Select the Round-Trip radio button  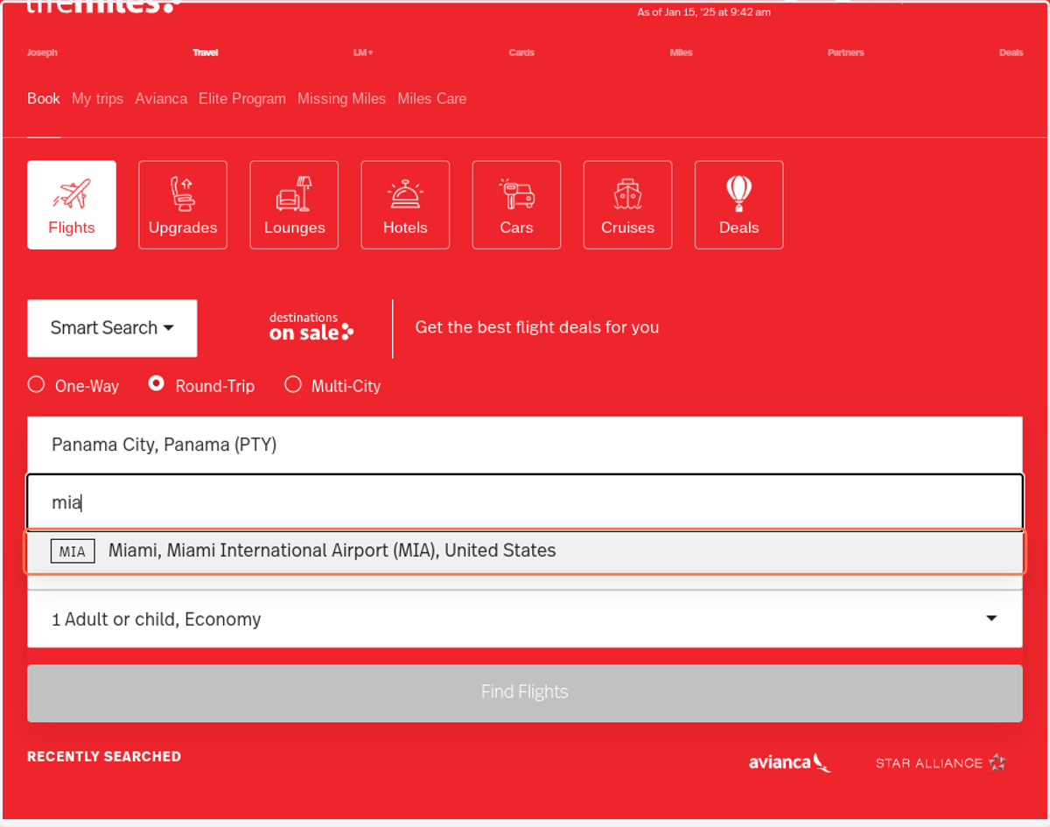click(157, 384)
